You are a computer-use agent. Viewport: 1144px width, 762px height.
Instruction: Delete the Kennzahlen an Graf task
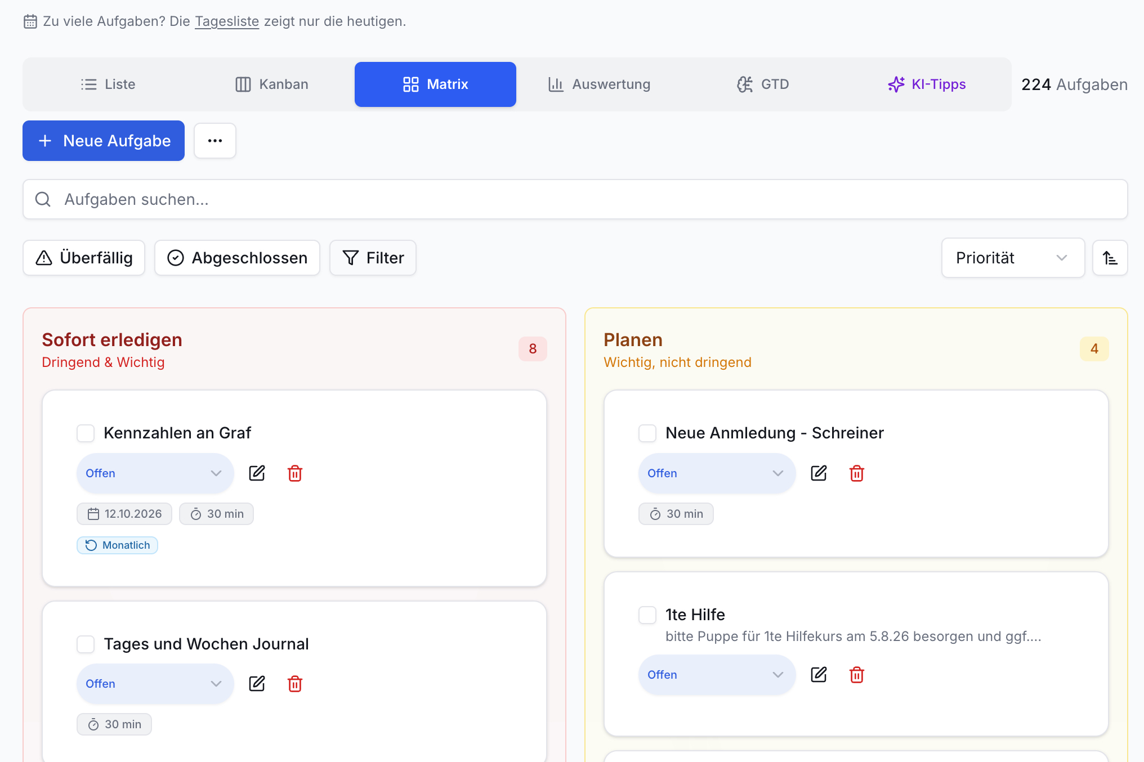point(295,473)
